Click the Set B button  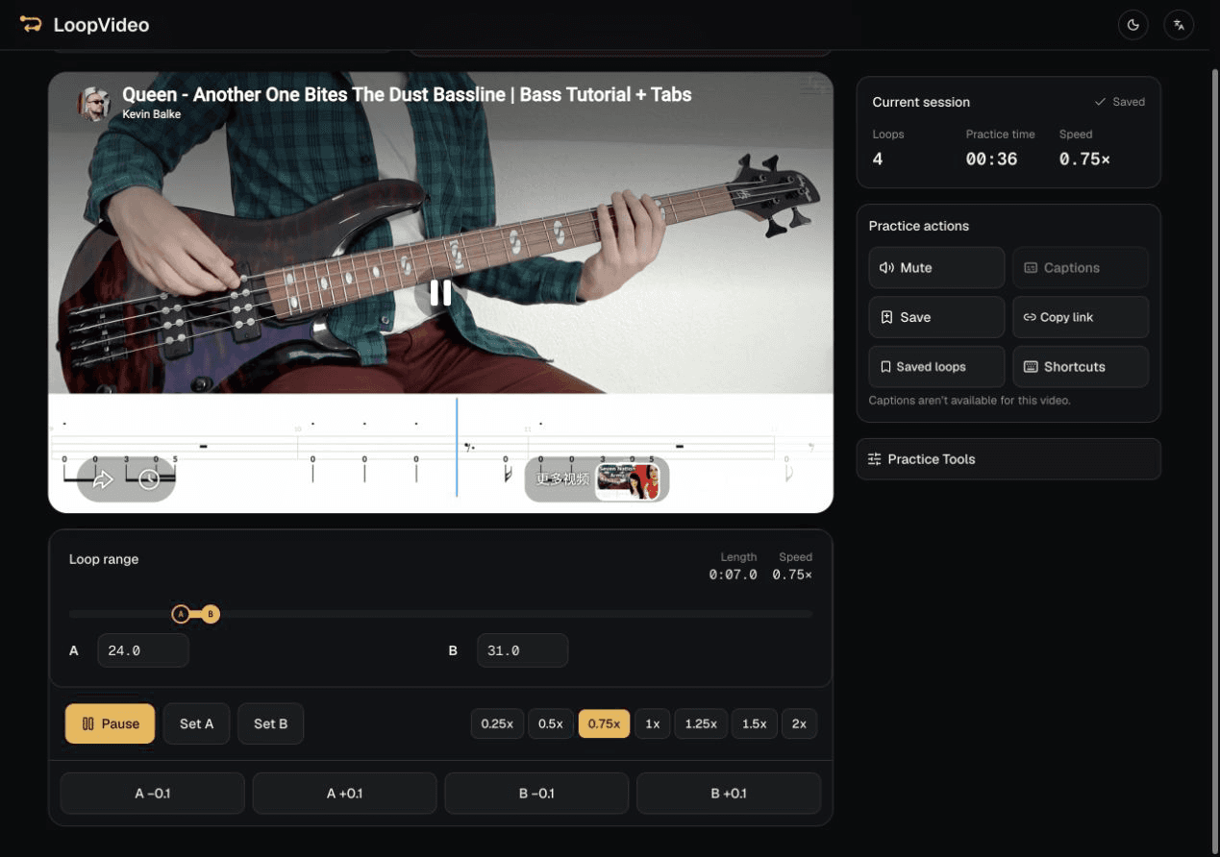[270, 723]
